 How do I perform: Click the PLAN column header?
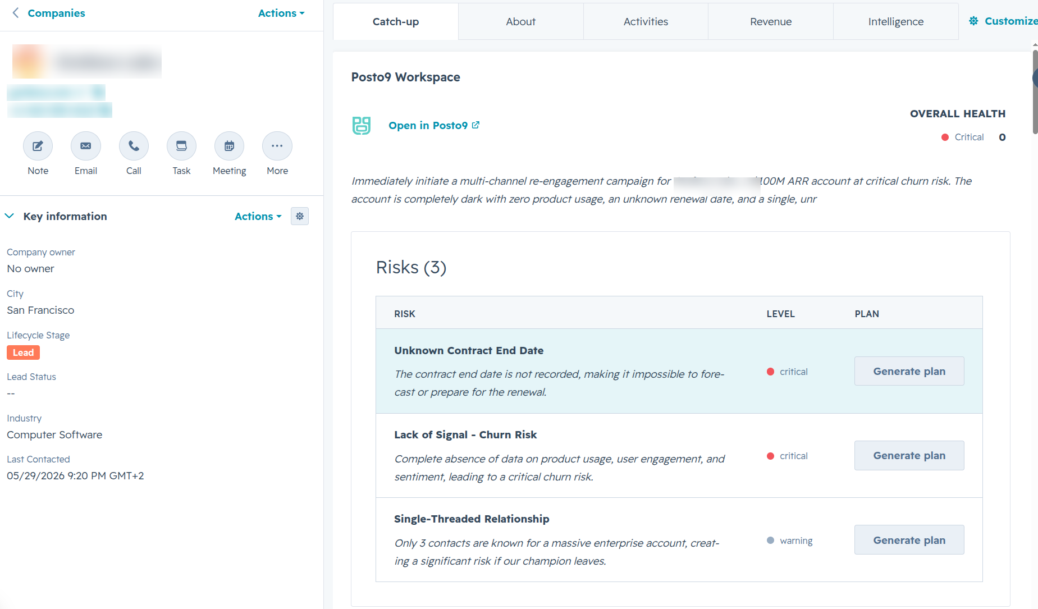point(867,314)
